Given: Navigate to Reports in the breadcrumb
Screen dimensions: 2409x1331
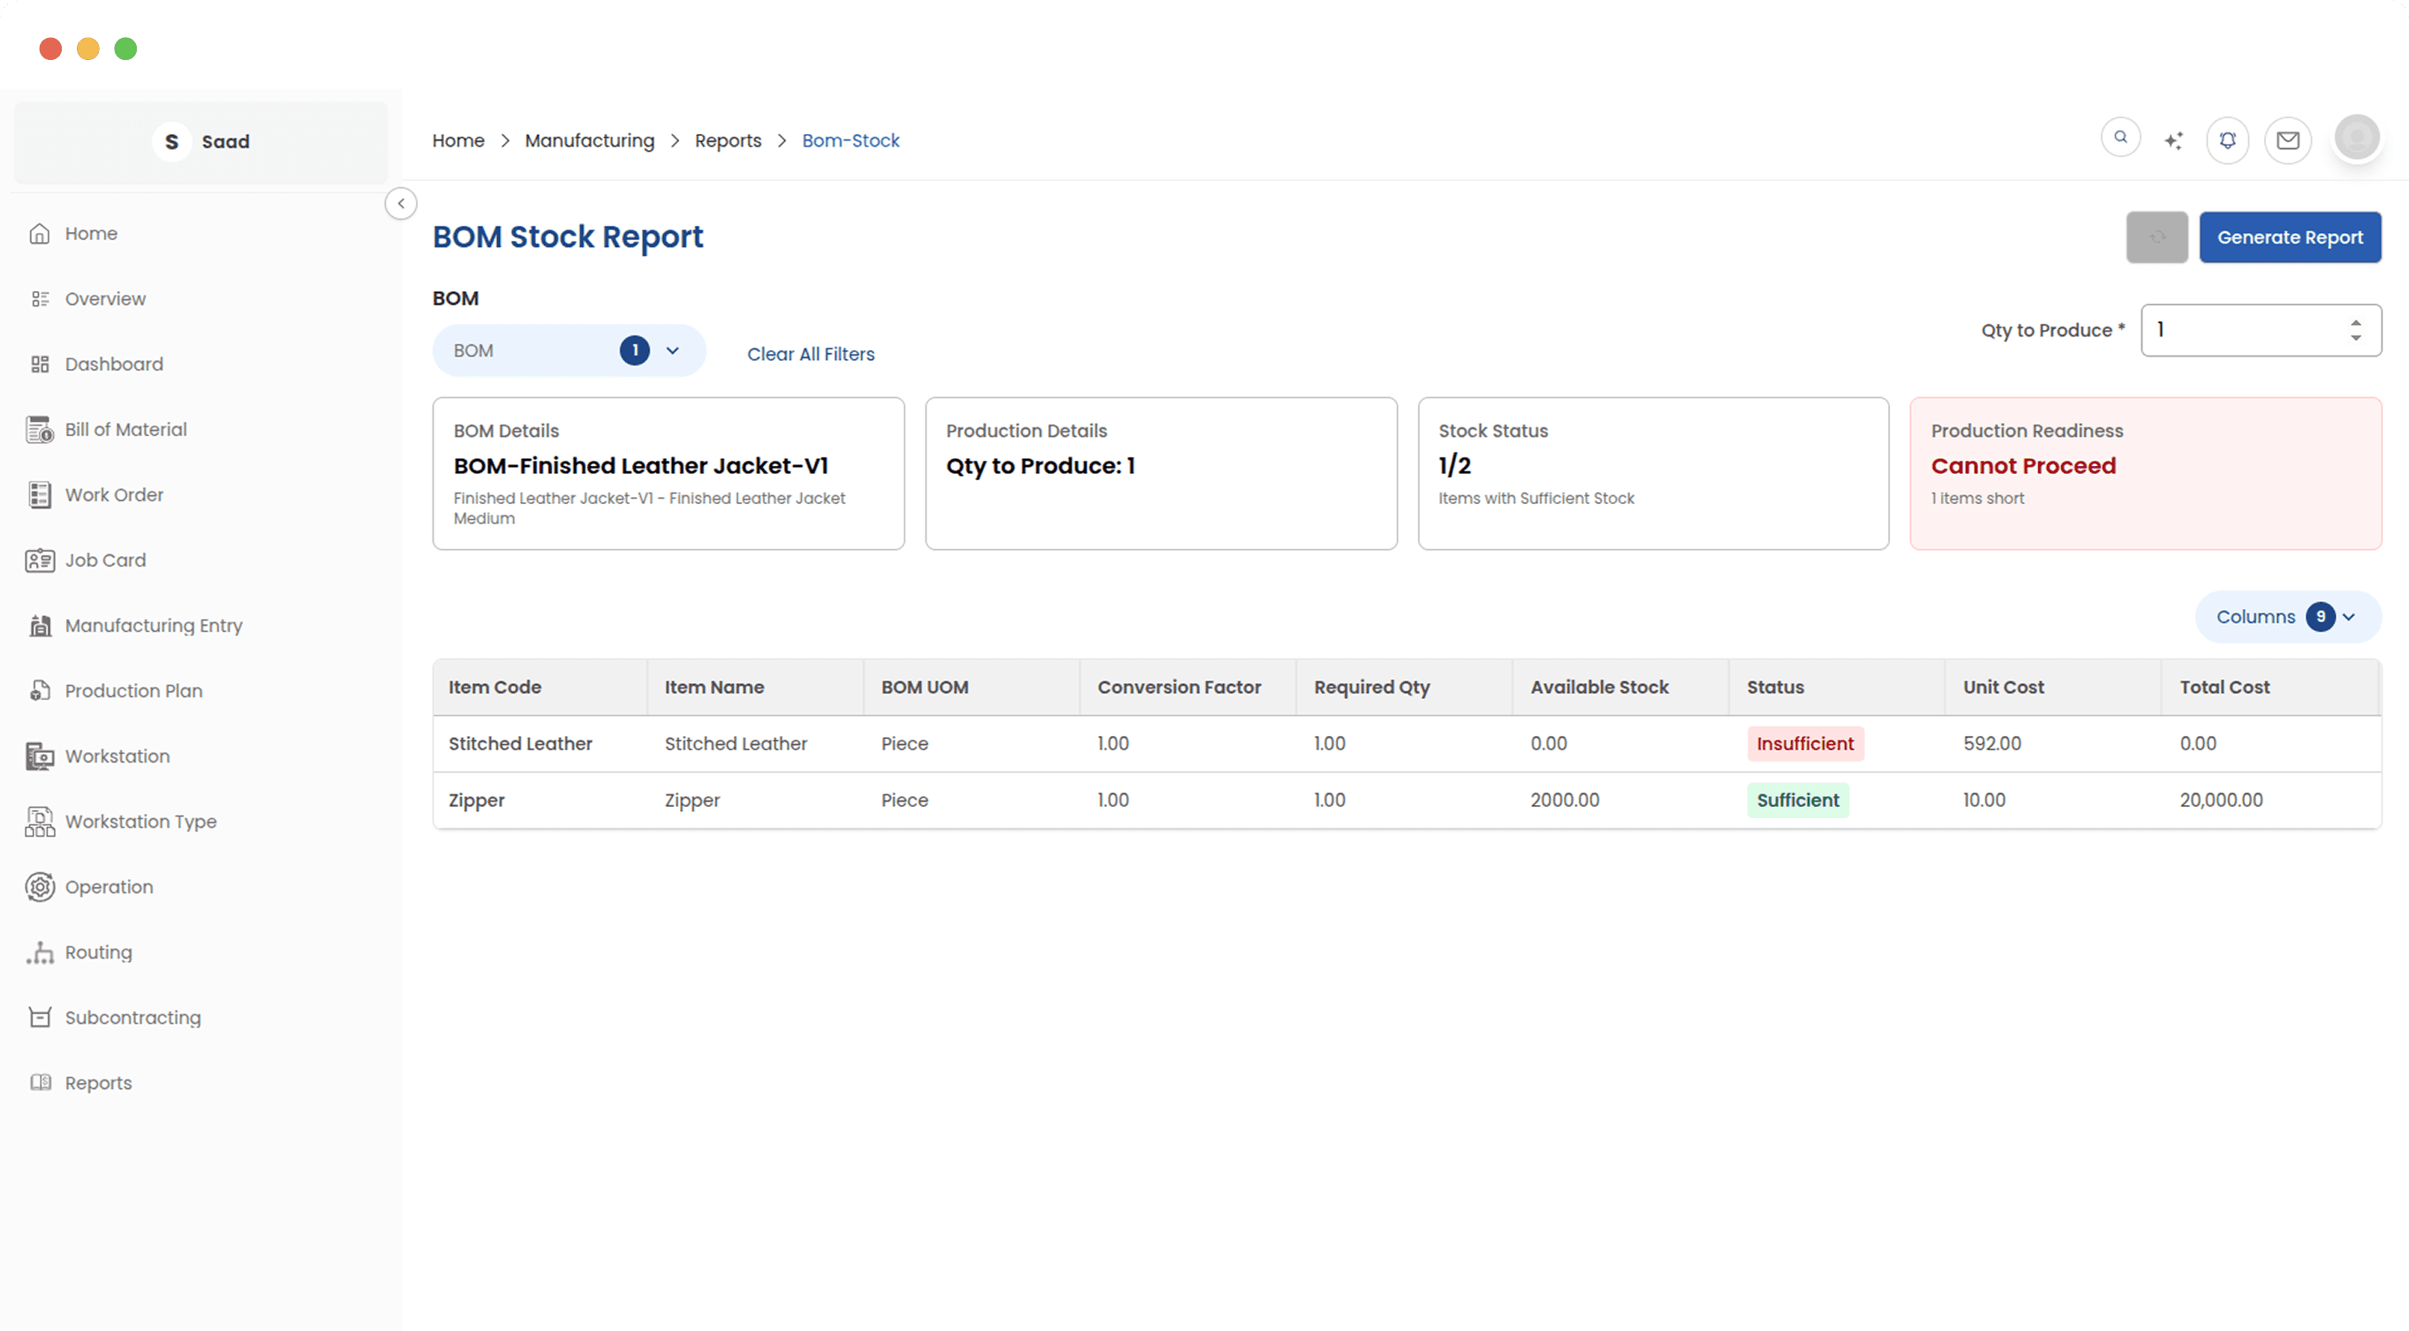Looking at the screenshot, I should point(729,140).
